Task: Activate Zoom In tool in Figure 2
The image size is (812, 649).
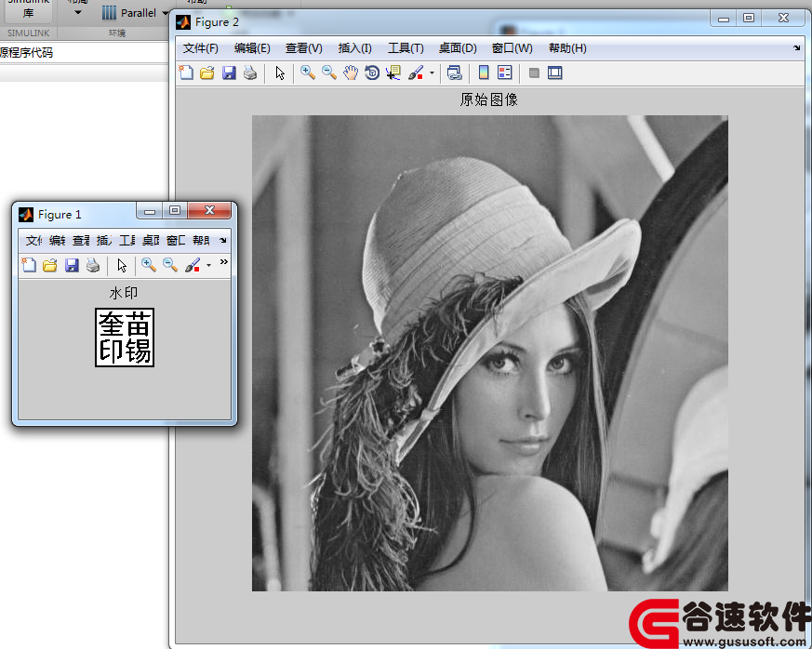Action: coord(308,73)
